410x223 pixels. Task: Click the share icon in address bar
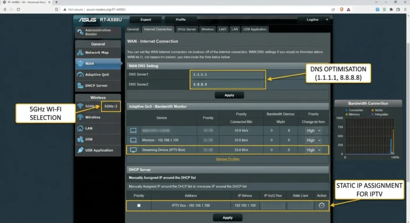click(x=333, y=10)
